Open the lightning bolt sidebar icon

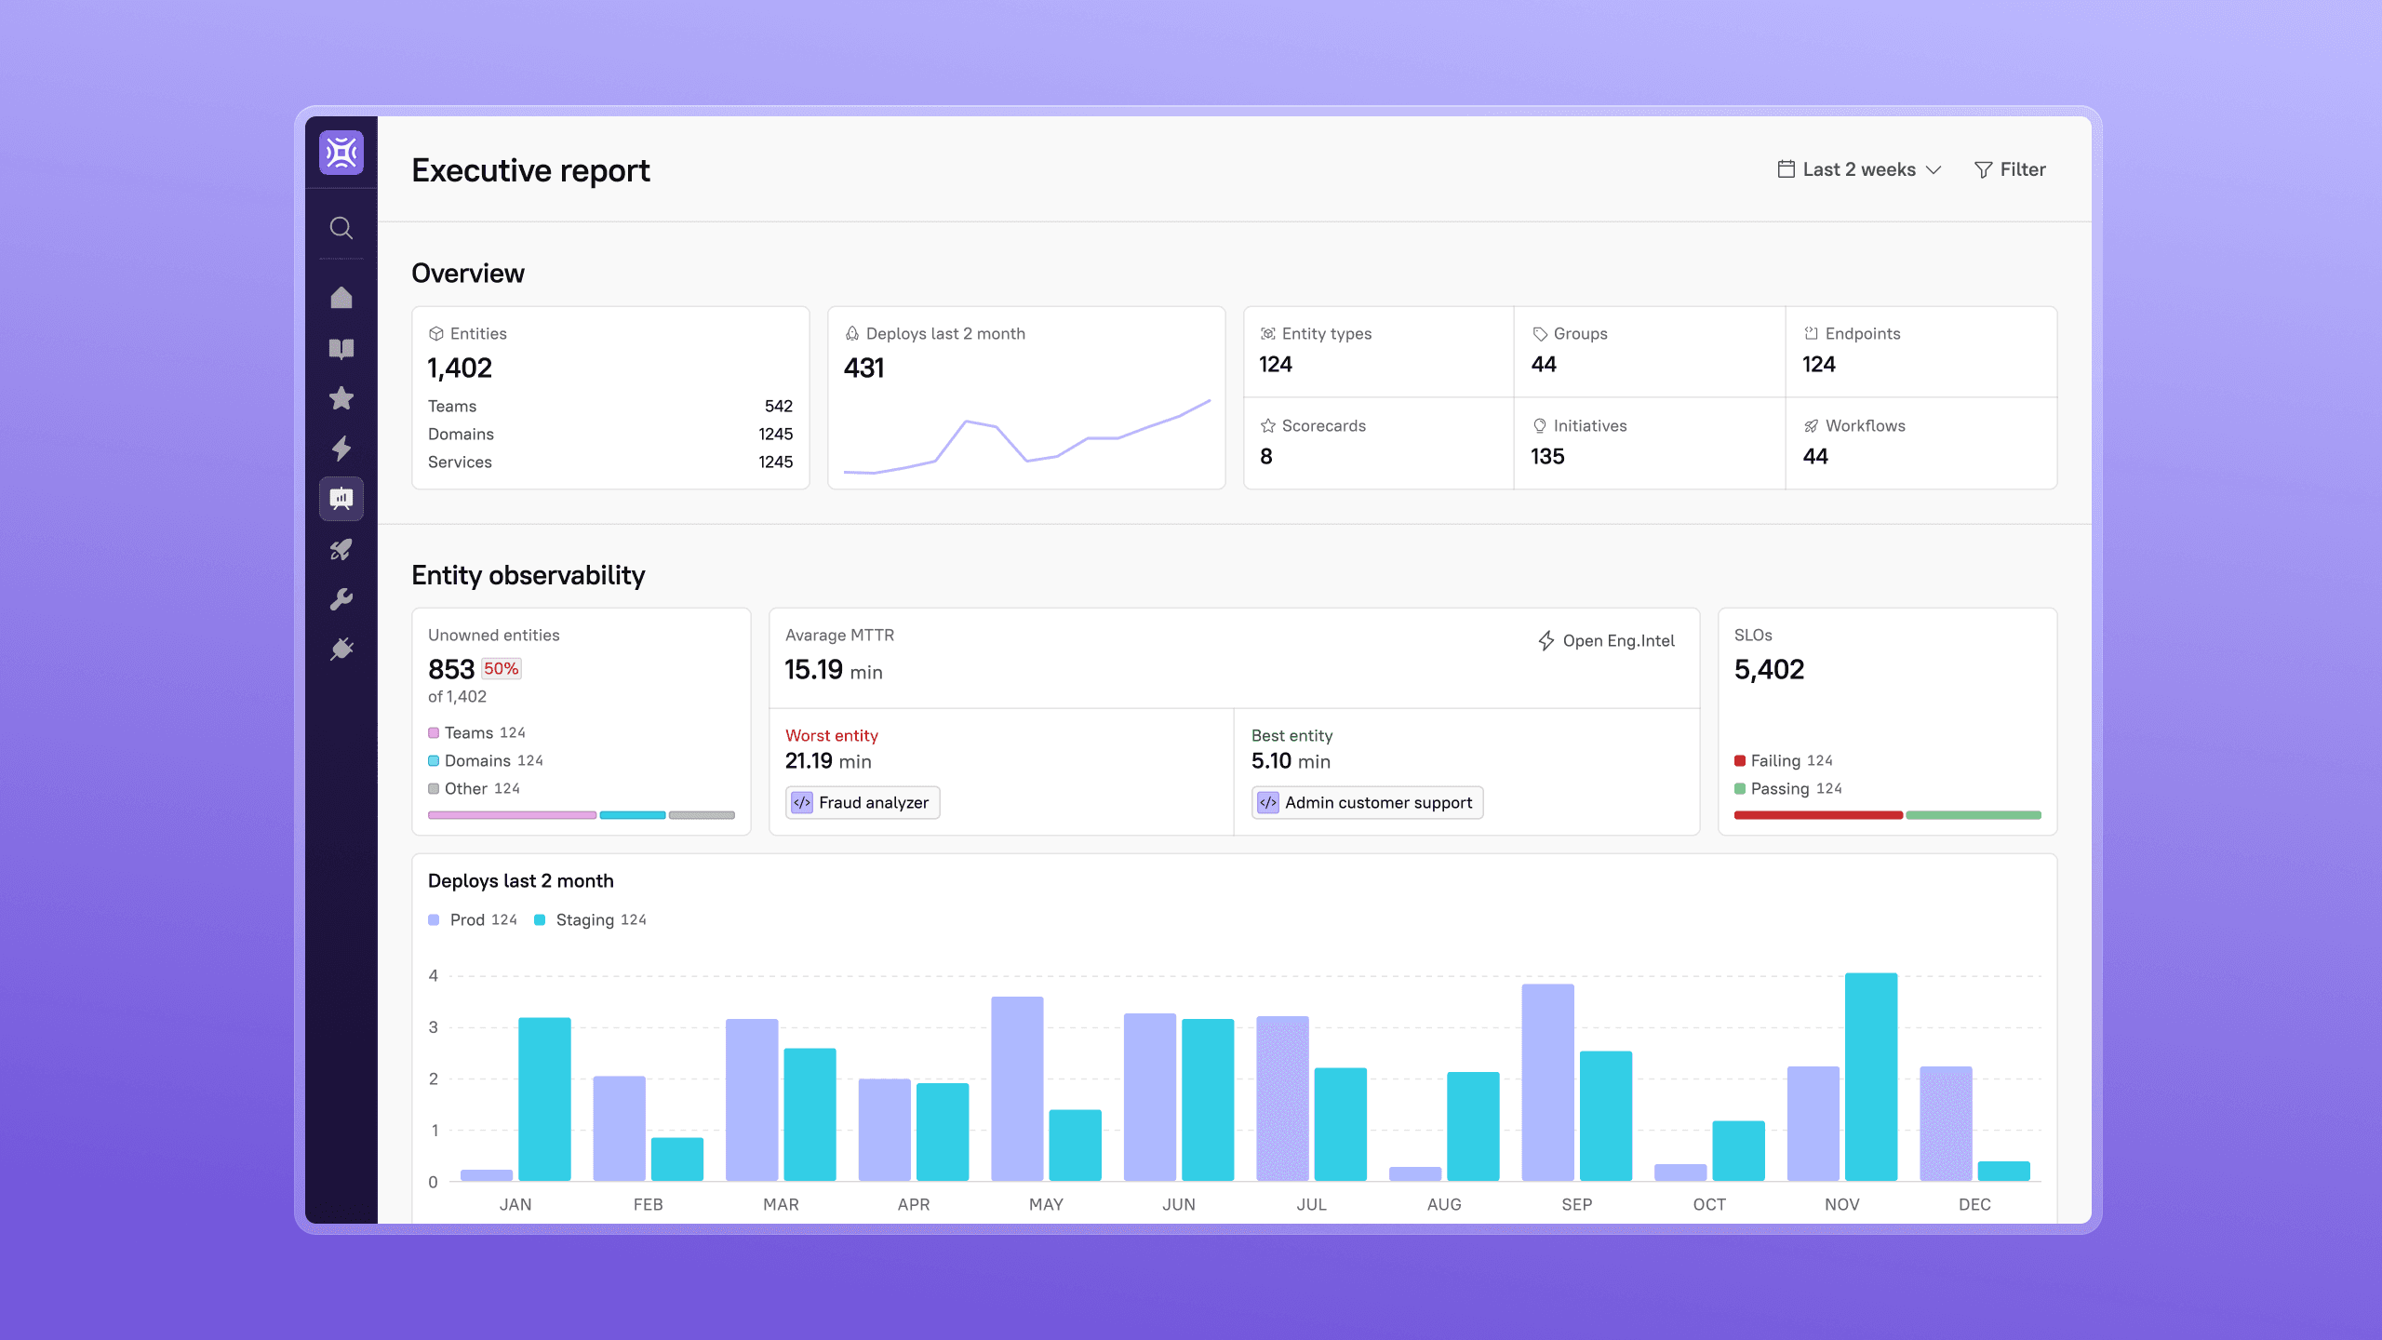click(x=341, y=449)
